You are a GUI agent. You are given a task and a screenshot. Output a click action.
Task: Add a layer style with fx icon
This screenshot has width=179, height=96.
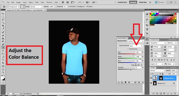pyautogui.click(x=157, y=93)
